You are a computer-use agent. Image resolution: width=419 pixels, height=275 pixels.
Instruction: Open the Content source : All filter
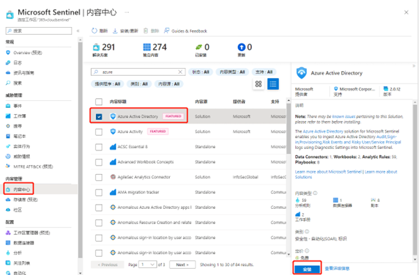[x=169, y=84]
